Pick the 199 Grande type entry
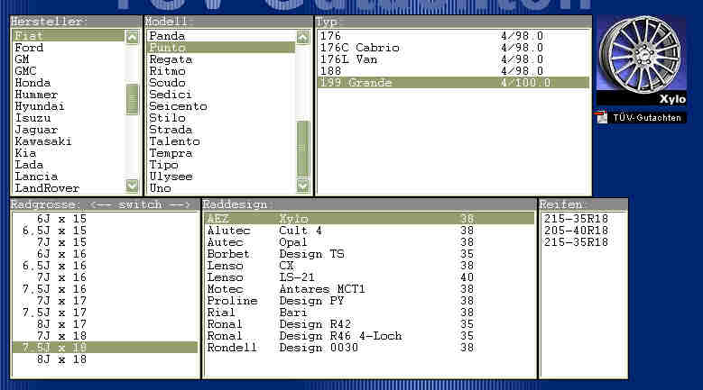Image resolution: width=703 pixels, height=390 pixels. click(354, 83)
